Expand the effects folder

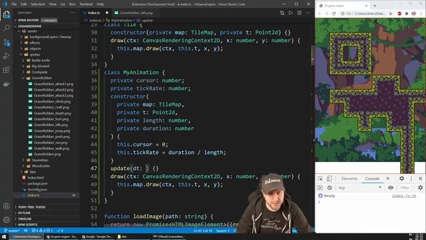35,43
